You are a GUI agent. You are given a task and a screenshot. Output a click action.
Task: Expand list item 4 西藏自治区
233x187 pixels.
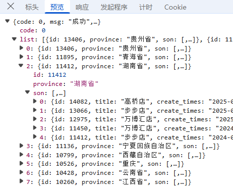point(21,155)
